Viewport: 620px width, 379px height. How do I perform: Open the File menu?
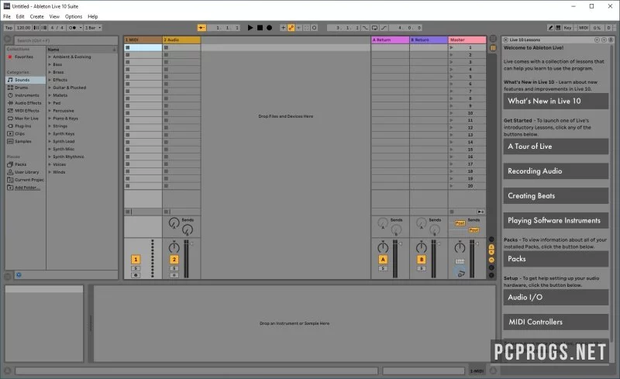[x=7, y=16]
